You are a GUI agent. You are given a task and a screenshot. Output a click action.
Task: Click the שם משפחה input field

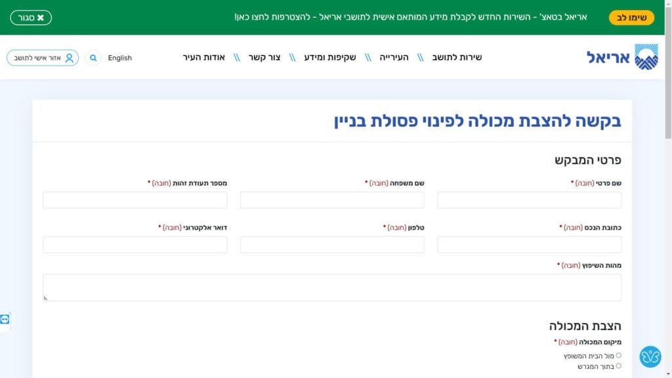332,200
